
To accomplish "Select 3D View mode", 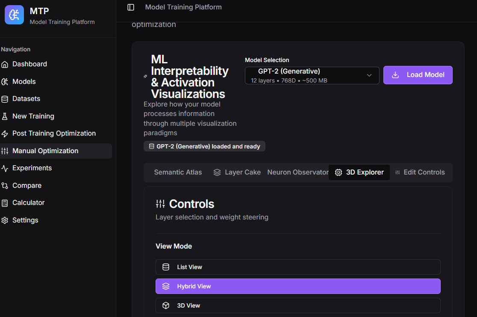I will point(298,305).
